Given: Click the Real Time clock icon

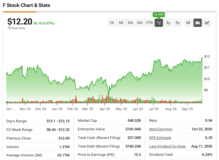Looking at the screenshot, I should point(9,28).
